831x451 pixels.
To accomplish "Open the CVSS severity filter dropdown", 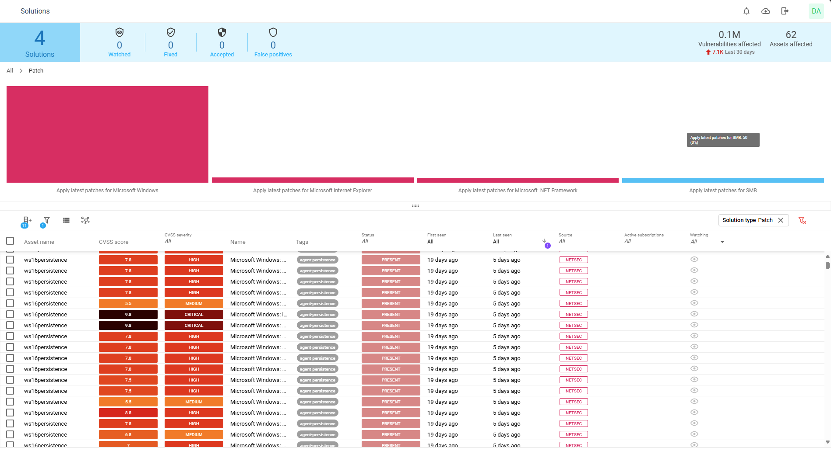I will 168,241.
